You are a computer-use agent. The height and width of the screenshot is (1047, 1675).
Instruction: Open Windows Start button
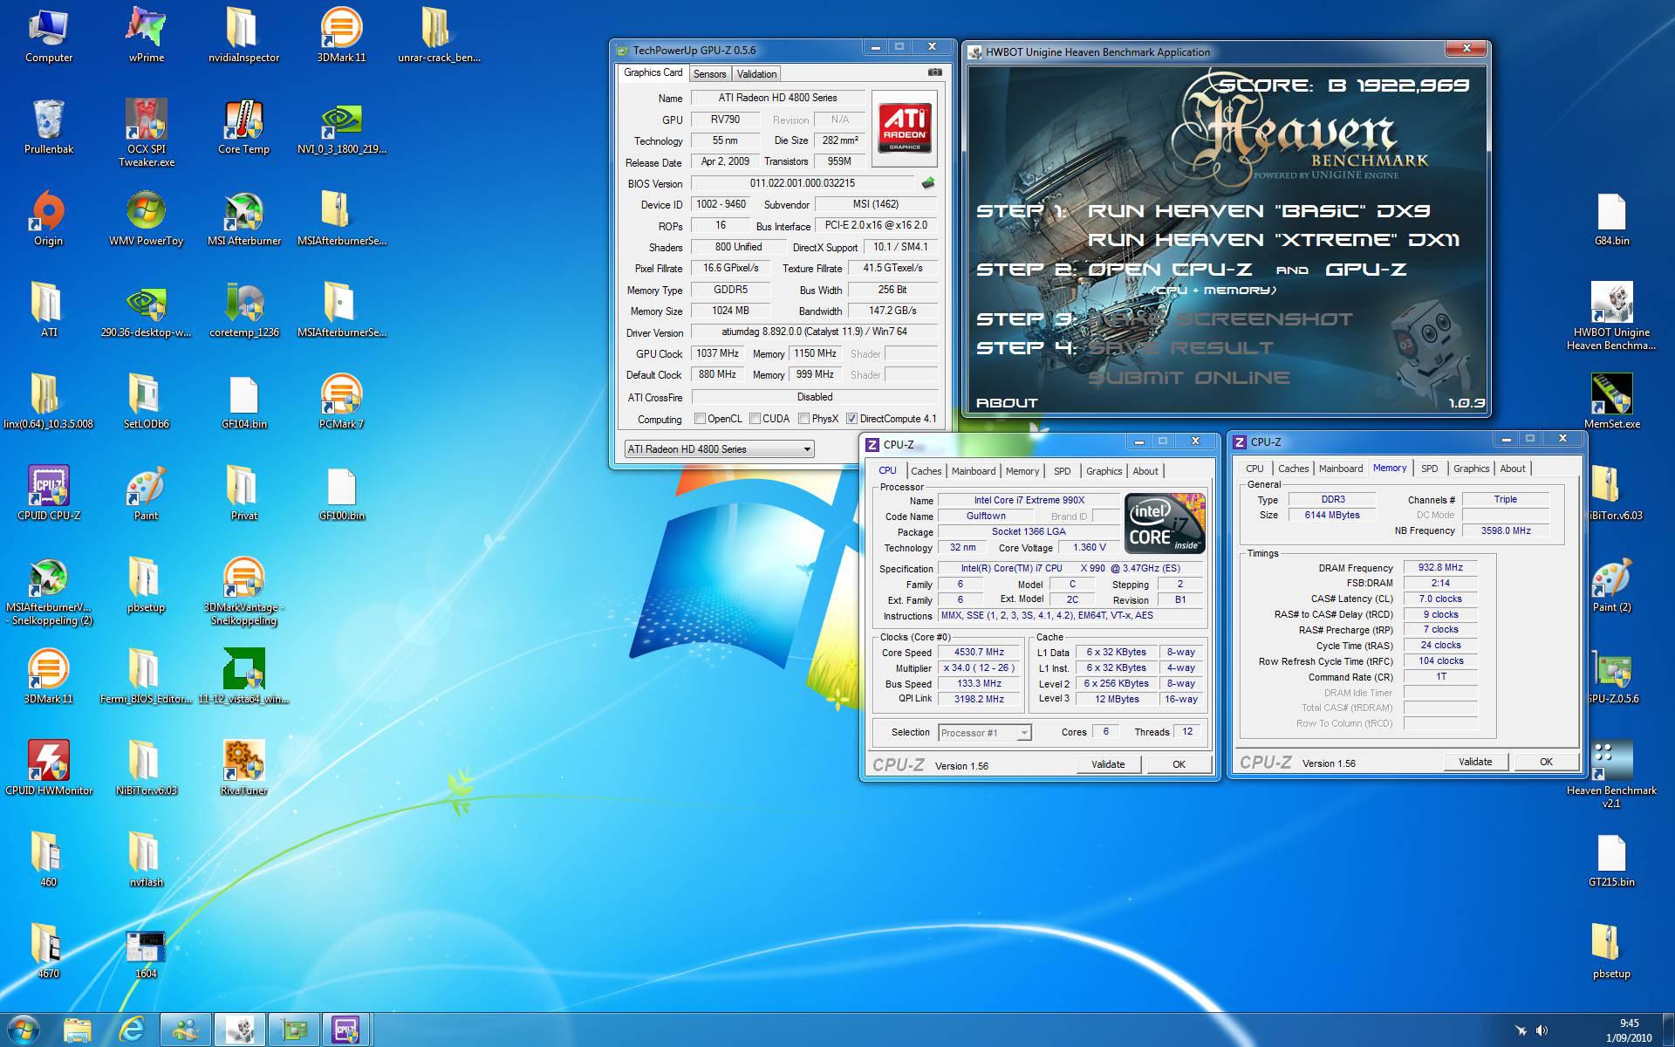point(24,1030)
